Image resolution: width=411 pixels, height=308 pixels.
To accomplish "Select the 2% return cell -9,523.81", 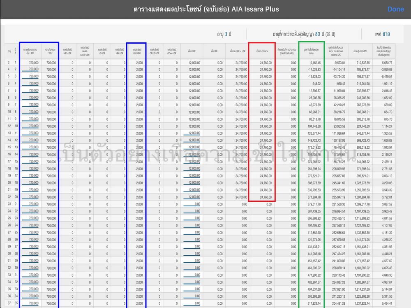I will tap(339, 63).
